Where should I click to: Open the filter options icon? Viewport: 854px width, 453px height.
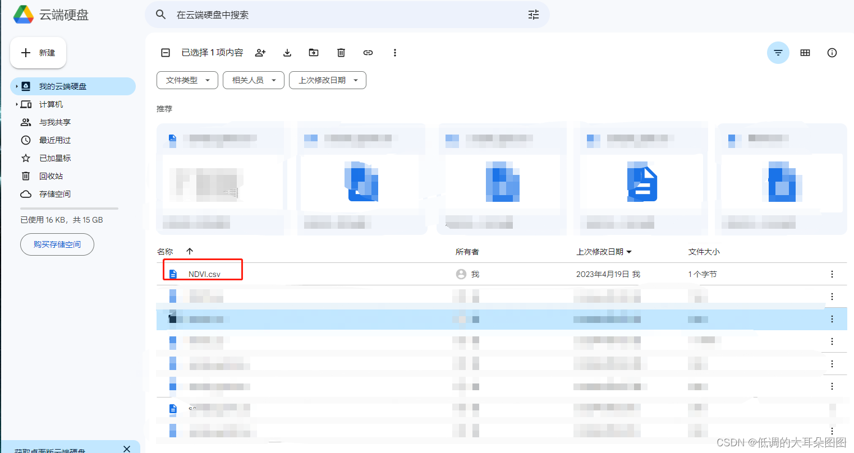[x=778, y=52]
